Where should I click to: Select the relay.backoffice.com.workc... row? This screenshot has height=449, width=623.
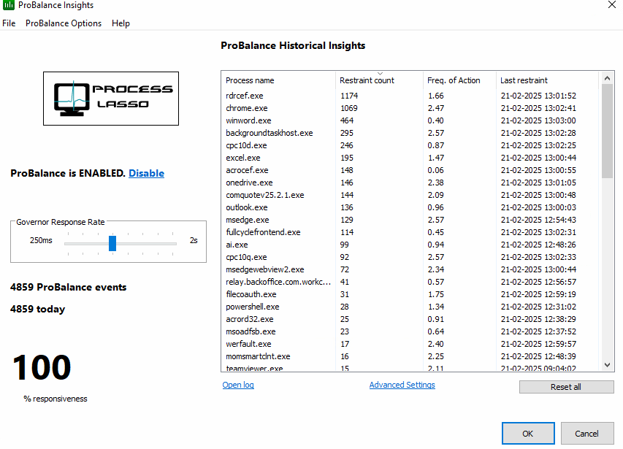409,282
